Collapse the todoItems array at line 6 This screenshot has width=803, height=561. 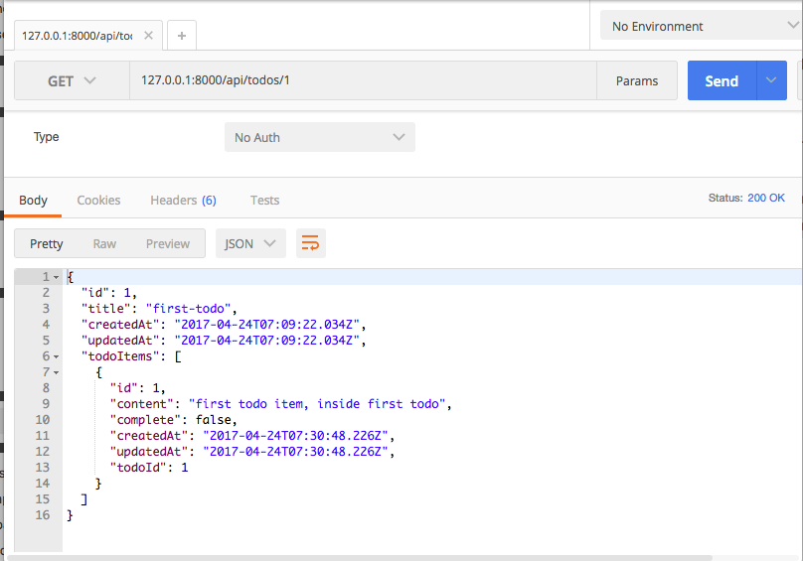click(57, 356)
